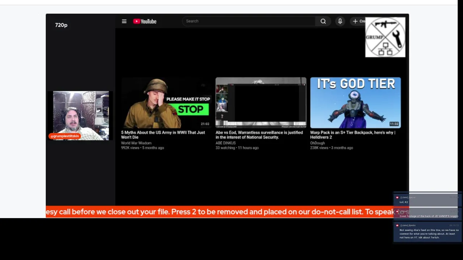Viewport: 463px width, 260px height.
Task: Click the 21:02 duration badge
Action: (x=205, y=124)
